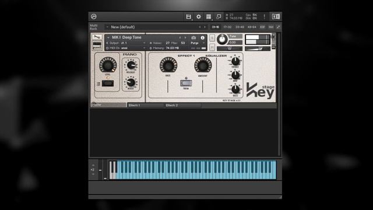373x210 pixels.
Task: Open instrument edit mode with wrench icon
Action: tap(97, 37)
